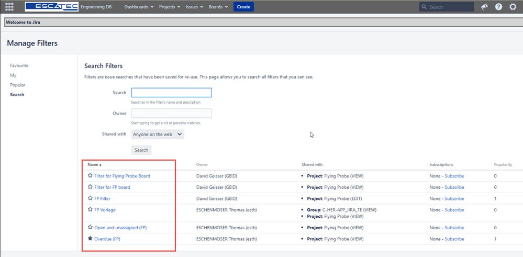Focus the filter name Search field

tap(171, 93)
